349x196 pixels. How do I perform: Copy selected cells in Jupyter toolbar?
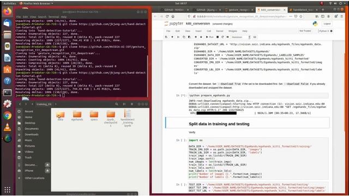coord(184,37)
